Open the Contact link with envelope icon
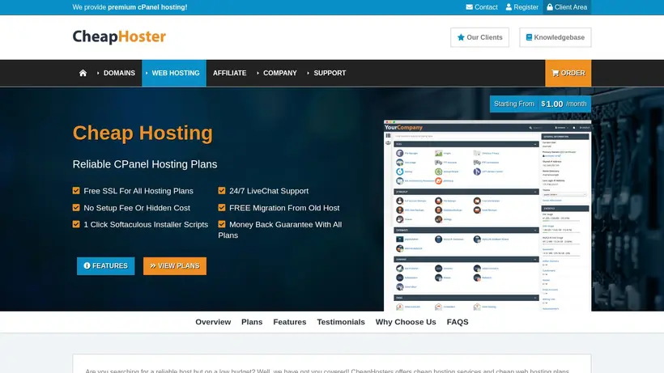The width and height of the screenshot is (664, 373). pos(482,7)
